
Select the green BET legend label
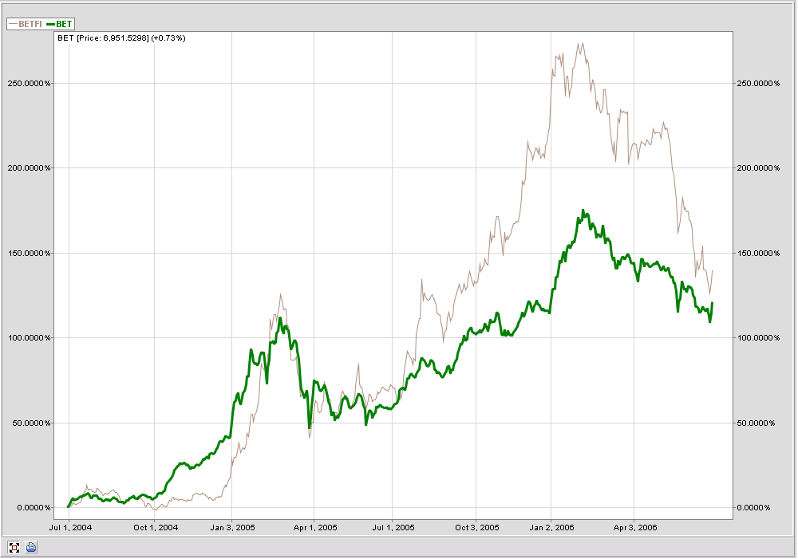pyautogui.click(x=64, y=24)
